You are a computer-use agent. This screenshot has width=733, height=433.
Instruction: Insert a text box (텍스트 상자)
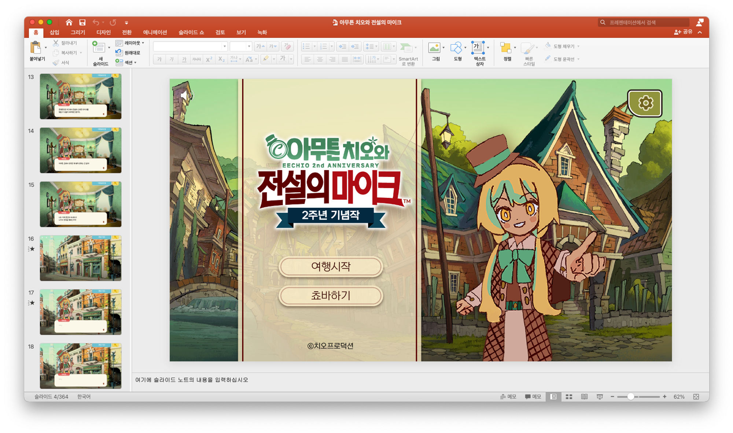[478, 48]
